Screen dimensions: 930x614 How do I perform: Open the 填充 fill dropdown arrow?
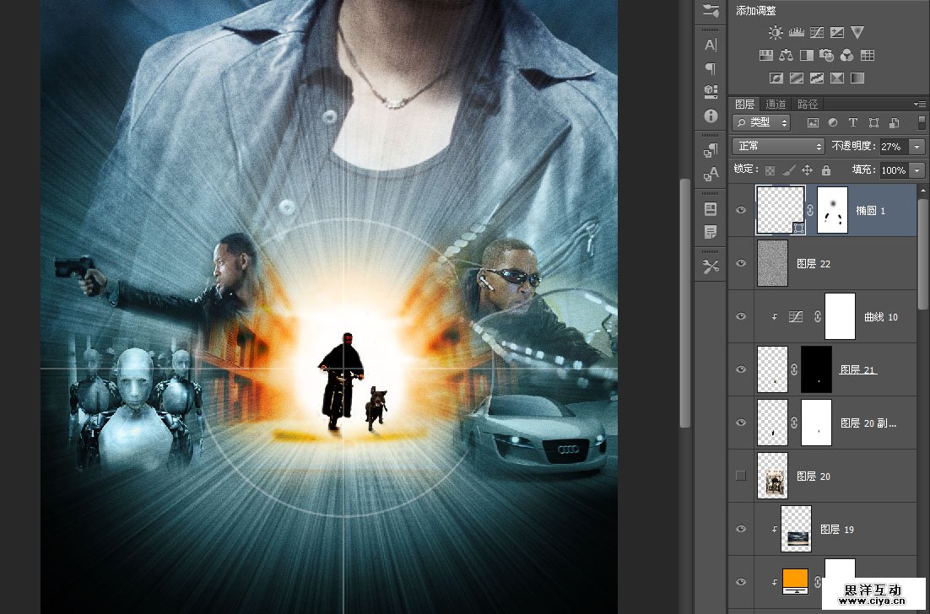(x=918, y=170)
